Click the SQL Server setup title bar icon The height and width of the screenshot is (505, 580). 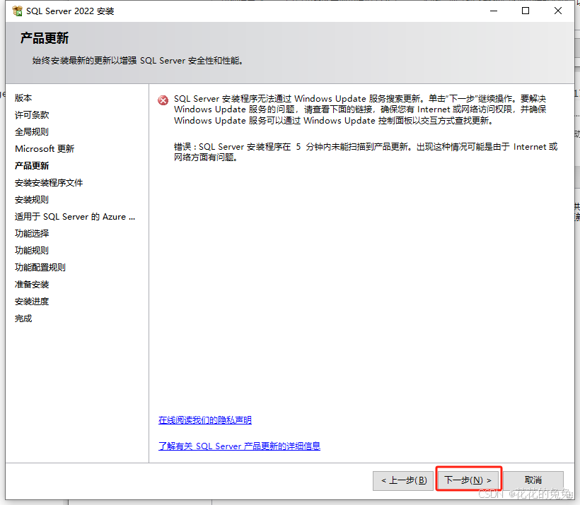(x=17, y=11)
